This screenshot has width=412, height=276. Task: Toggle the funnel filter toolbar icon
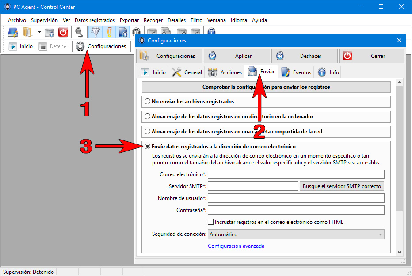point(95,32)
